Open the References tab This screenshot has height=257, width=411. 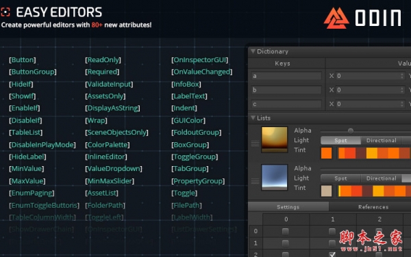373,207
